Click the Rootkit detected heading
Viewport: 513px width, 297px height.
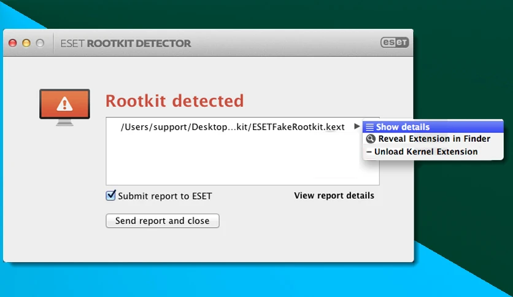tap(174, 101)
